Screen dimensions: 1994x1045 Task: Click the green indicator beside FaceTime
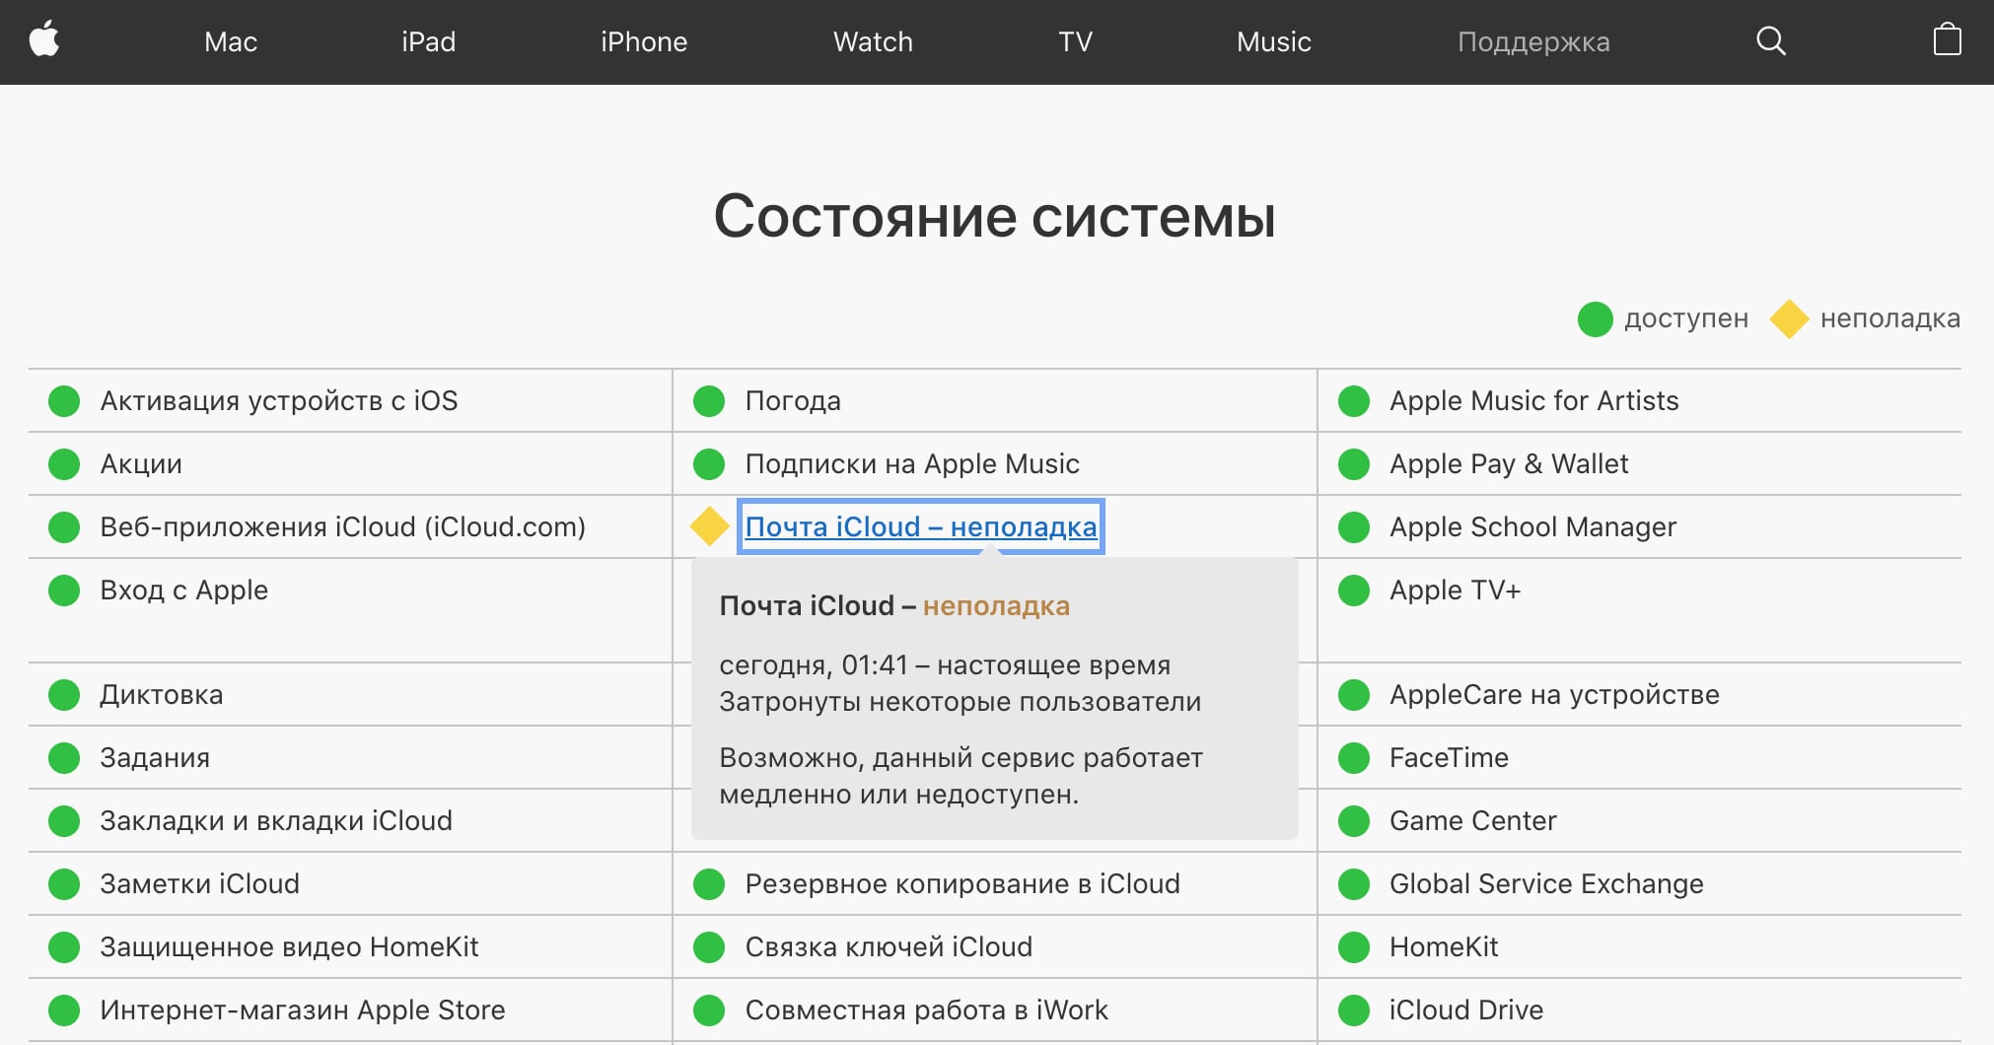[1352, 757]
